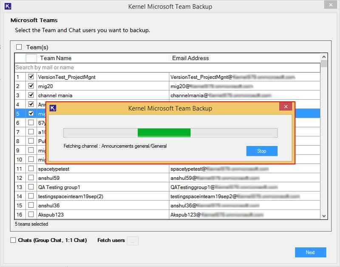340x267 pixels.
Task: Click row number 11 in team list
Action: click(19, 169)
